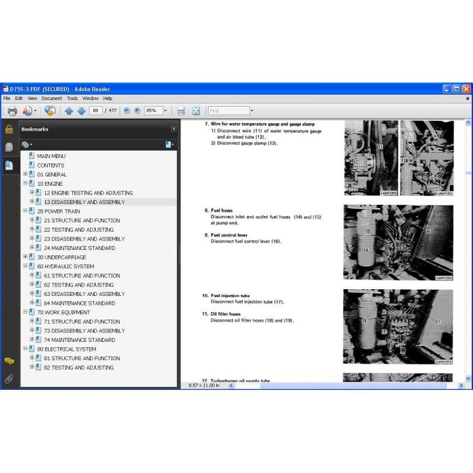Image resolution: width=473 pixels, height=473 pixels.
Task: Open the Attachments paperclip icon
Action: point(9,379)
